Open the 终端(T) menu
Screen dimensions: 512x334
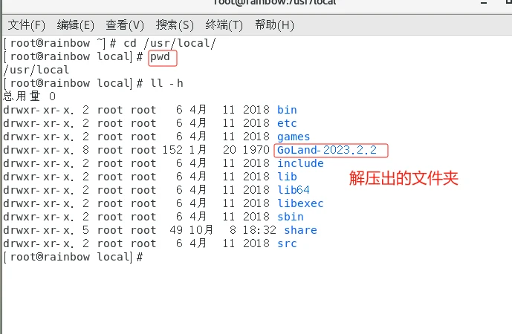pyautogui.click(x=224, y=25)
